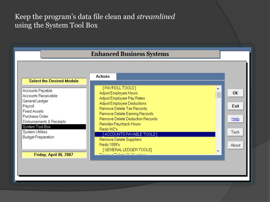Click the actions list scrollbar thumb
The height and width of the screenshot is (202, 270).
click(x=218, y=95)
